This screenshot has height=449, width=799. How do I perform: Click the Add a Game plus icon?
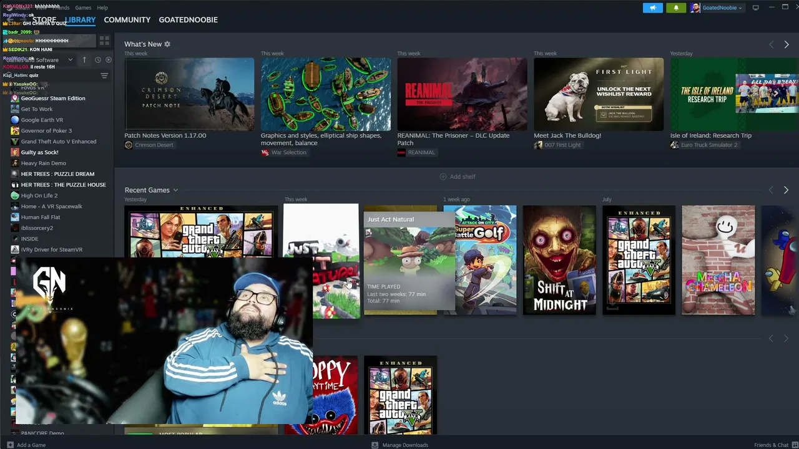tap(9, 445)
